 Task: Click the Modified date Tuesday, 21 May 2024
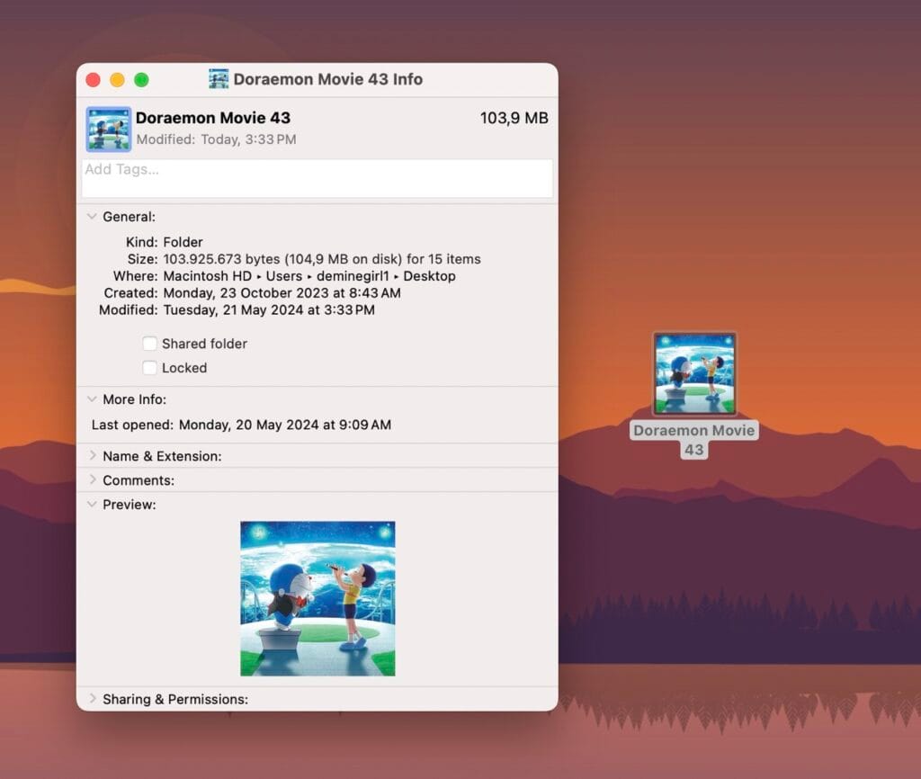[269, 310]
